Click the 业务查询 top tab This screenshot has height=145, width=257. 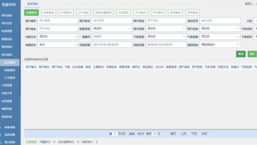(33, 4)
